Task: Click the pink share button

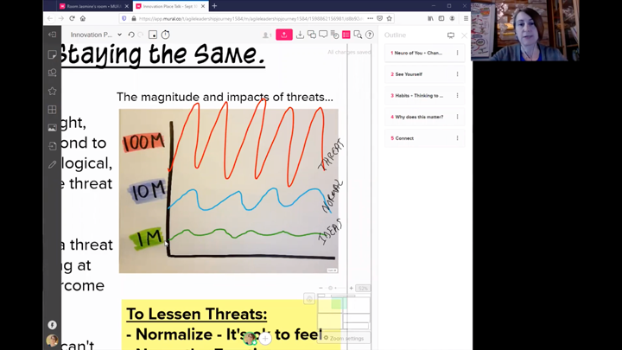Action: (284, 35)
